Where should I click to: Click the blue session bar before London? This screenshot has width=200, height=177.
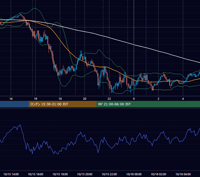(14, 104)
